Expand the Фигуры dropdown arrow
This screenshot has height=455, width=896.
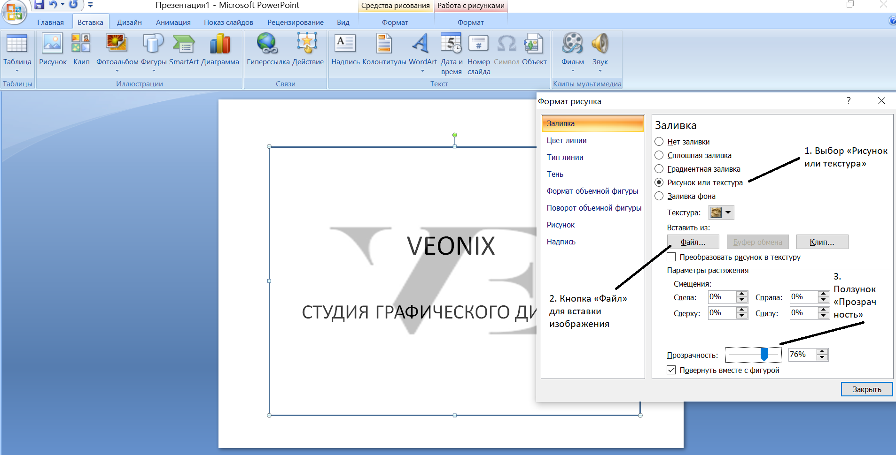coord(154,71)
